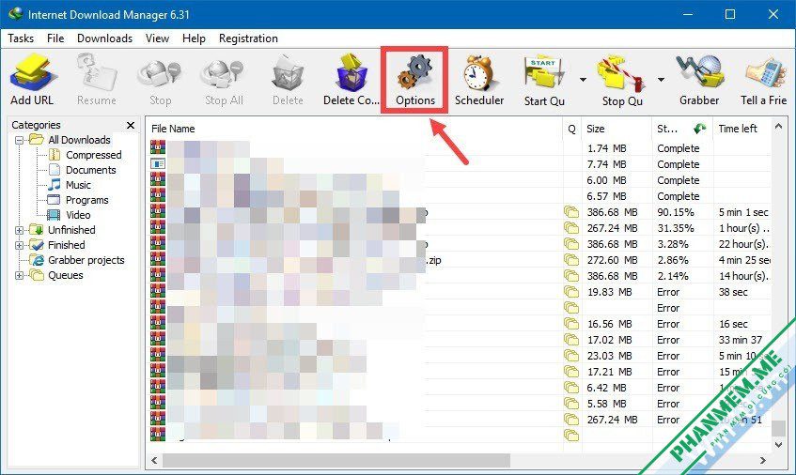Select the All Downloads category
This screenshot has height=475, width=796.
pos(79,140)
